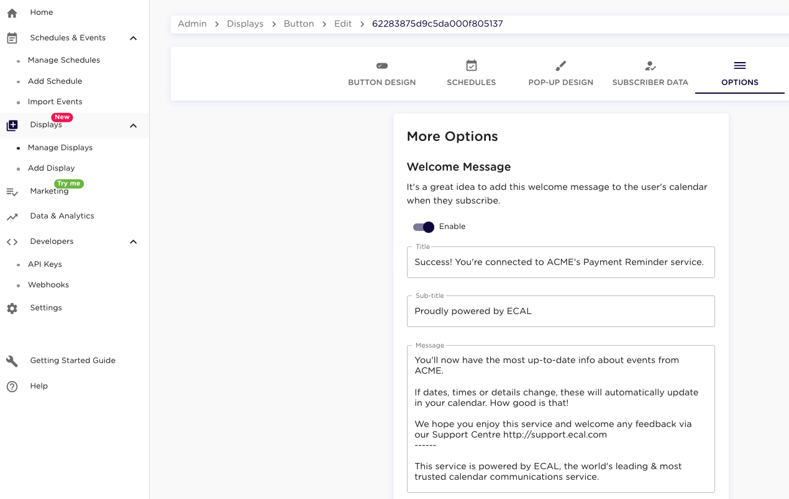Navigate to Displays in the breadcrumb
The width and height of the screenshot is (789, 499).
click(x=245, y=24)
